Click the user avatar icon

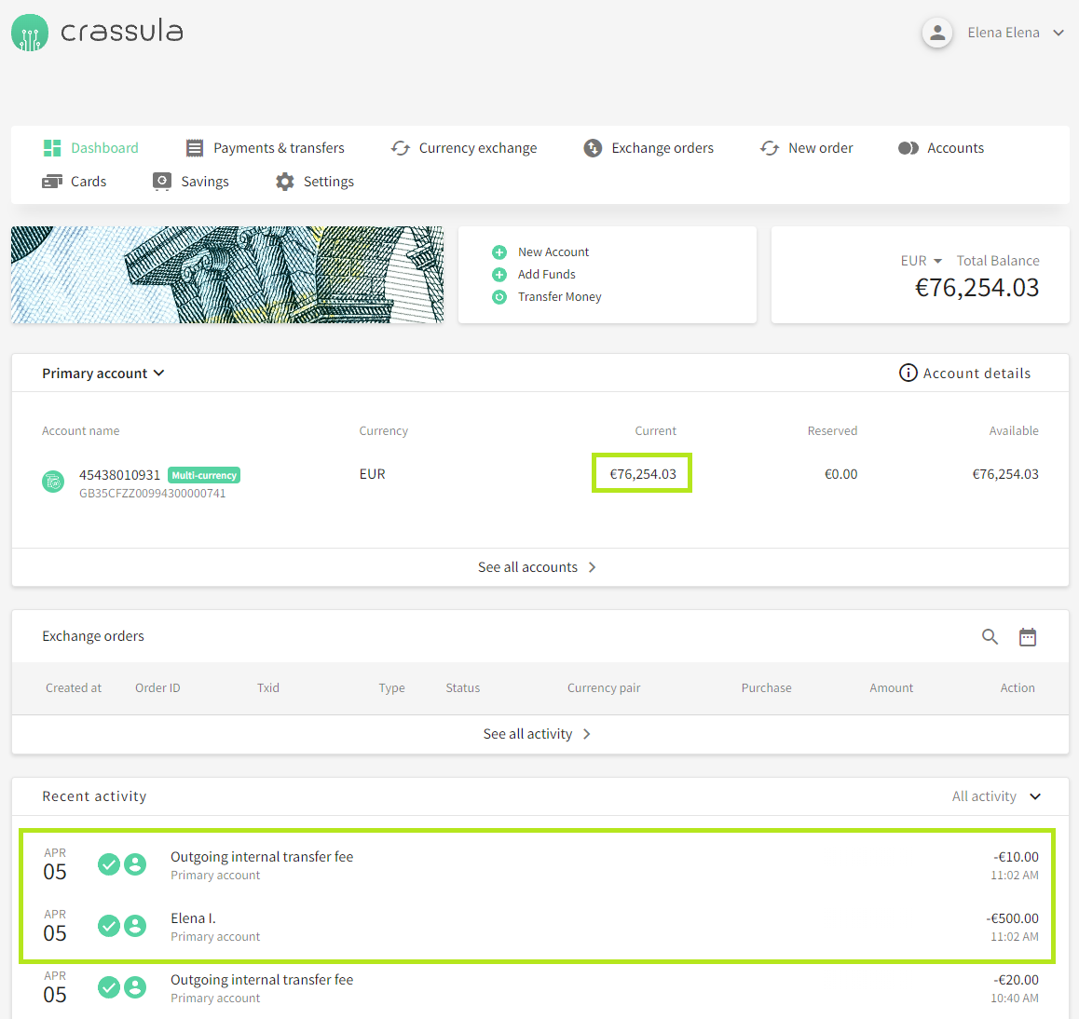pos(936,33)
